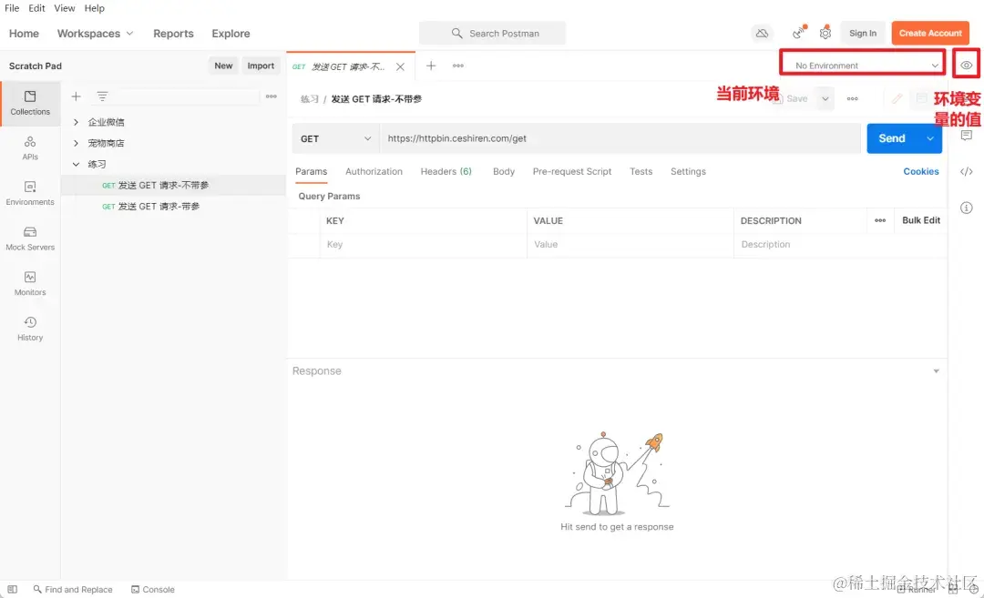
Task: Open the Cookies link
Action: [x=920, y=171]
